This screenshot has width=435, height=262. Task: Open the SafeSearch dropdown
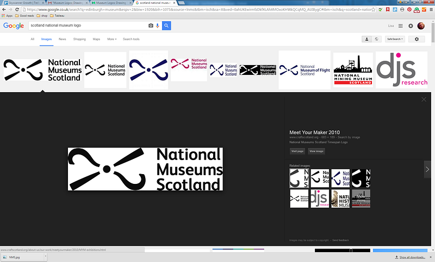click(395, 39)
